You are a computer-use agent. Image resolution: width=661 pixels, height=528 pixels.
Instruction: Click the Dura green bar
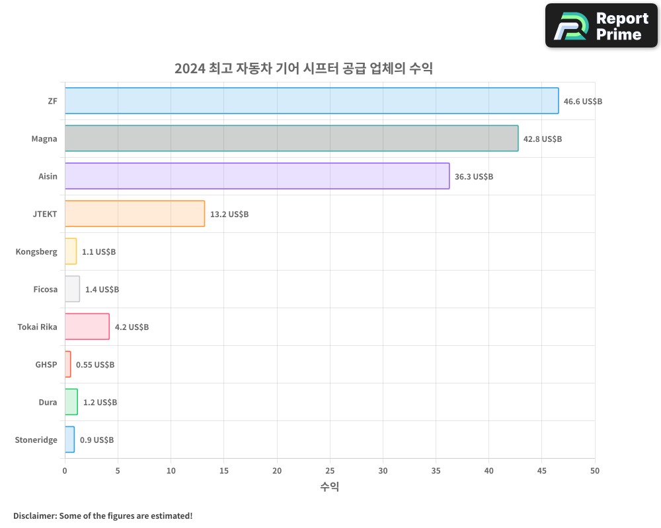coord(71,402)
